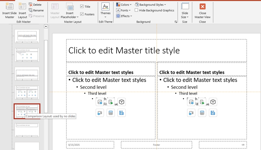Toggle the Title checkbox
Screen dimensions: 261x150
click(82, 7)
